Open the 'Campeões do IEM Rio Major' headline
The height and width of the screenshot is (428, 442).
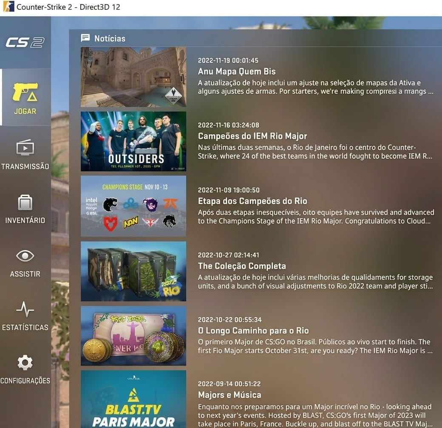(x=252, y=136)
